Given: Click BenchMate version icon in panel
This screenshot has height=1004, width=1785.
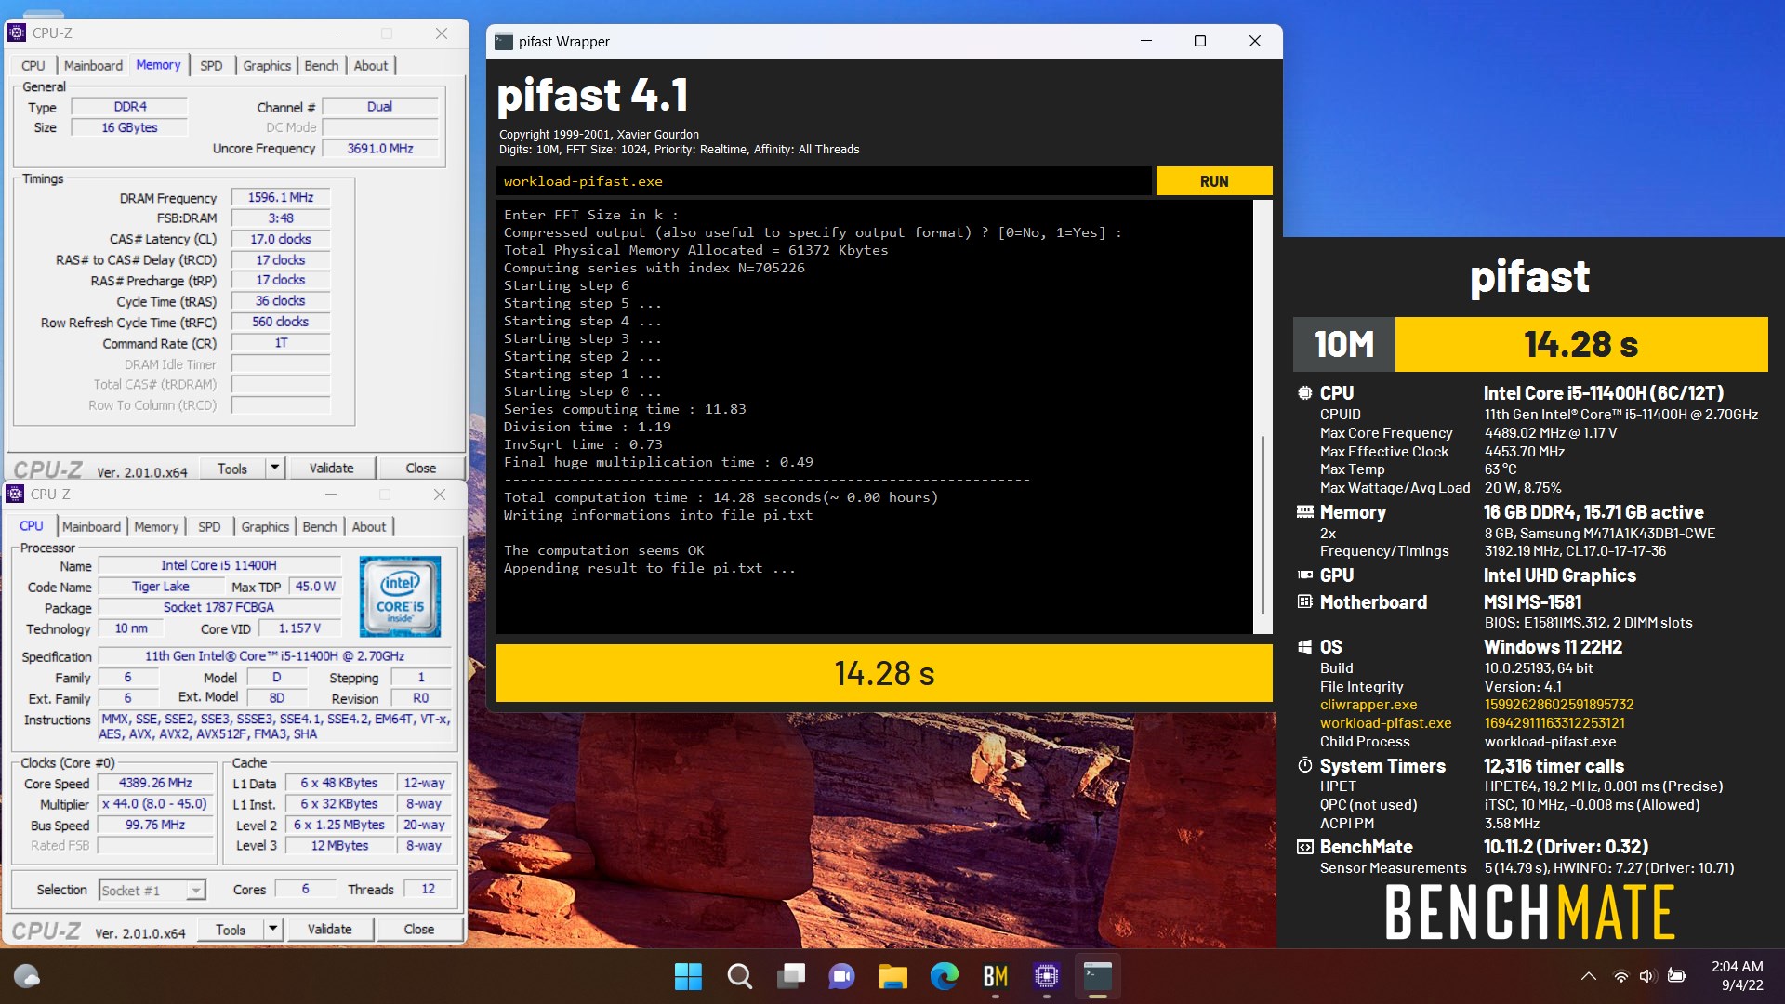Looking at the screenshot, I should [1305, 847].
